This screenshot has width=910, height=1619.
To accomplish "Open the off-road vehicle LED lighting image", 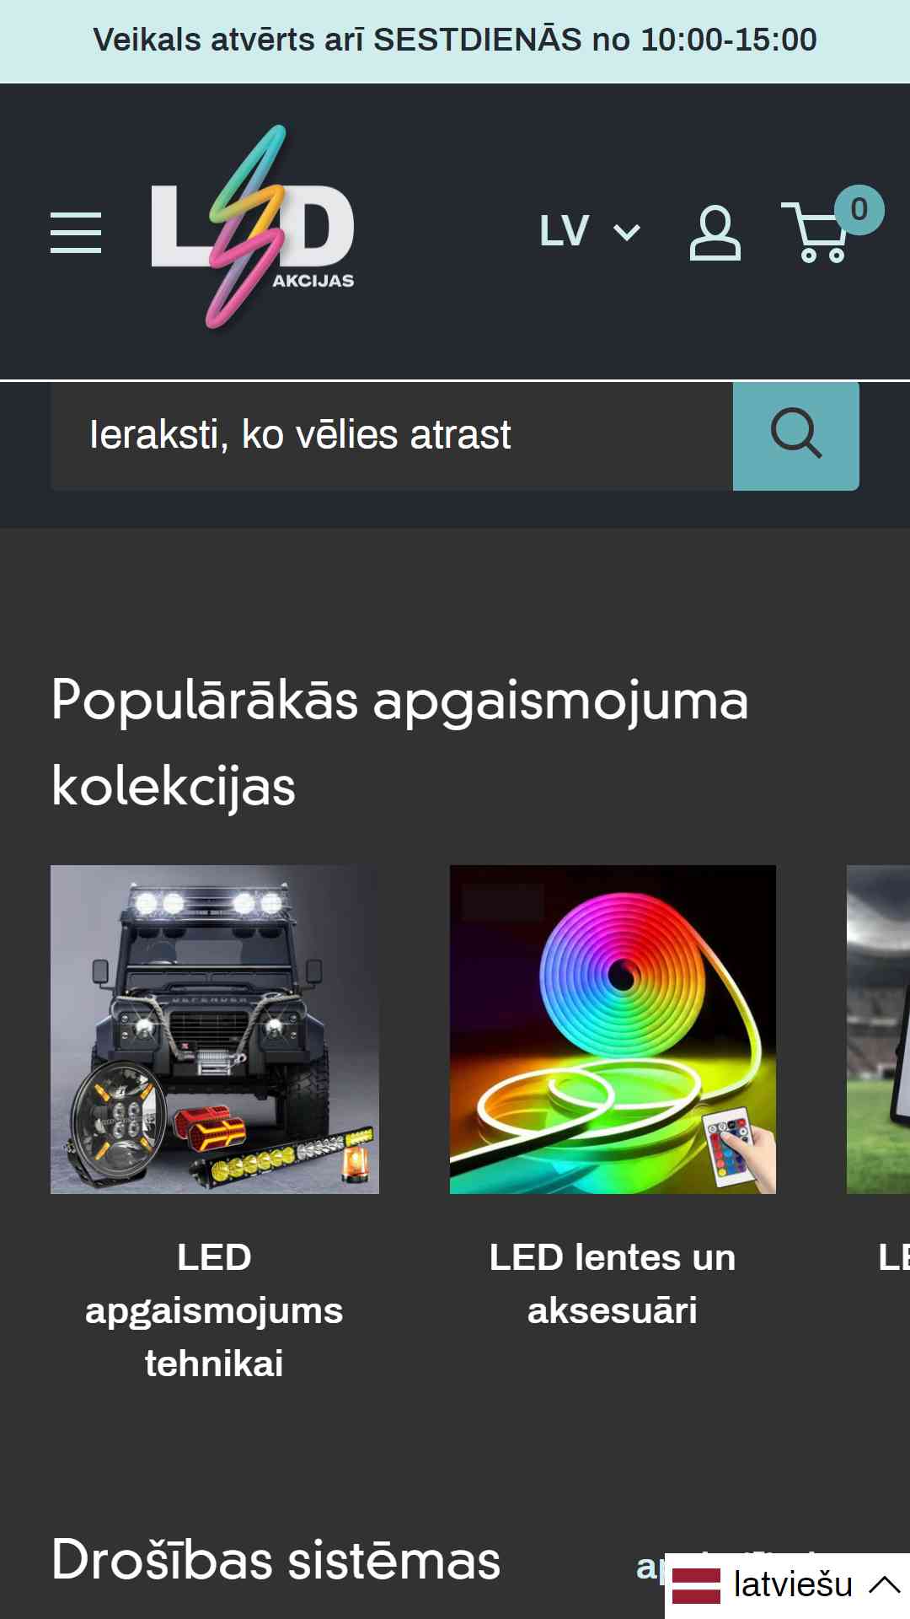I will click(x=215, y=1030).
